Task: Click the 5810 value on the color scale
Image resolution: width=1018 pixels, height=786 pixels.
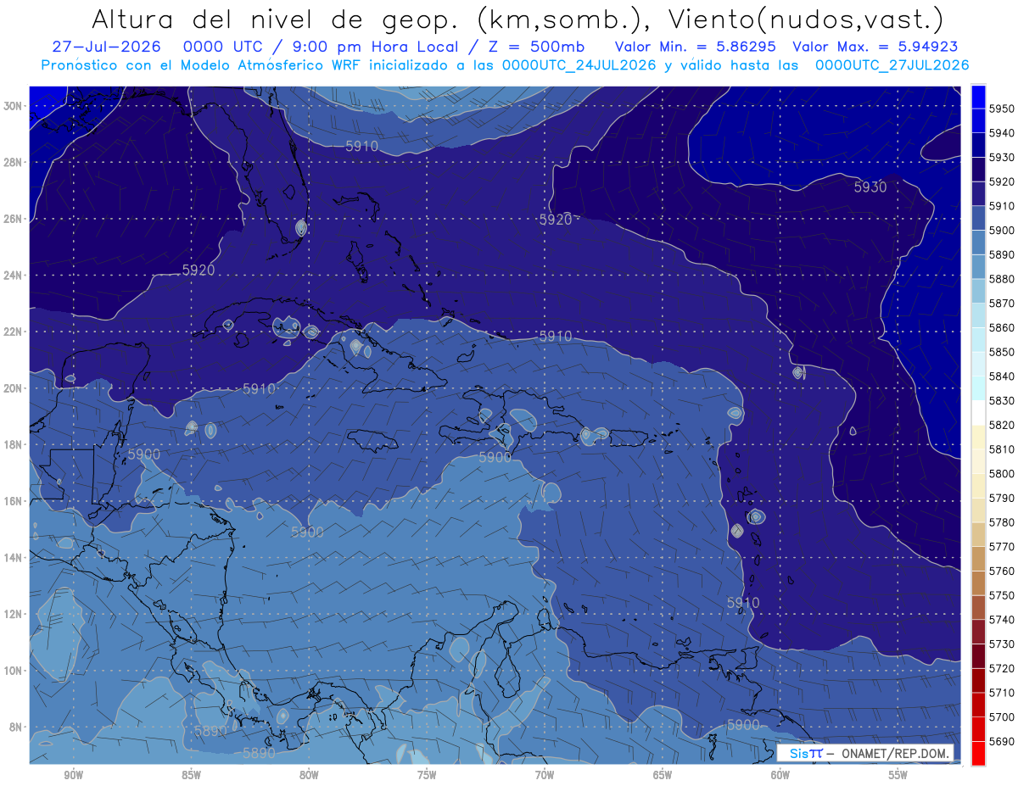Action: pos(1001,449)
